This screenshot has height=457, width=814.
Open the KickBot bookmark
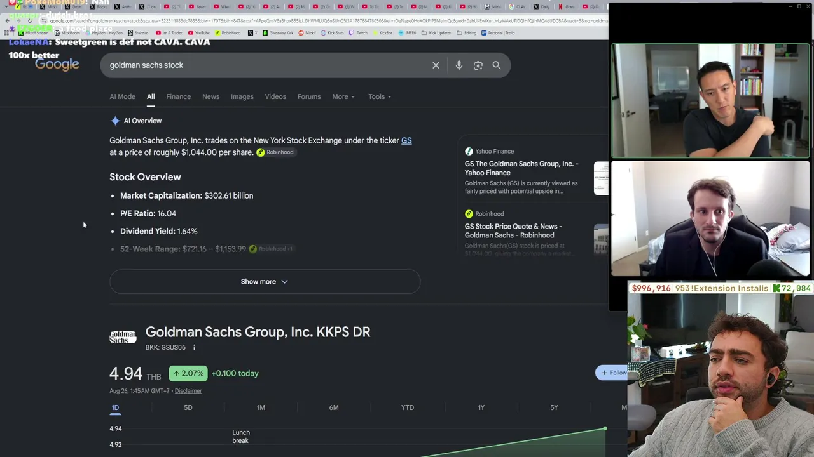pyautogui.click(x=383, y=33)
